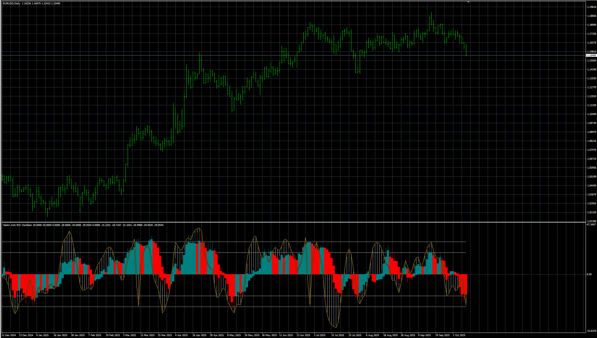This screenshot has width=597, height=338.
Task: Click the 1.18850 price scale label
Action: [x=592, y=16]
